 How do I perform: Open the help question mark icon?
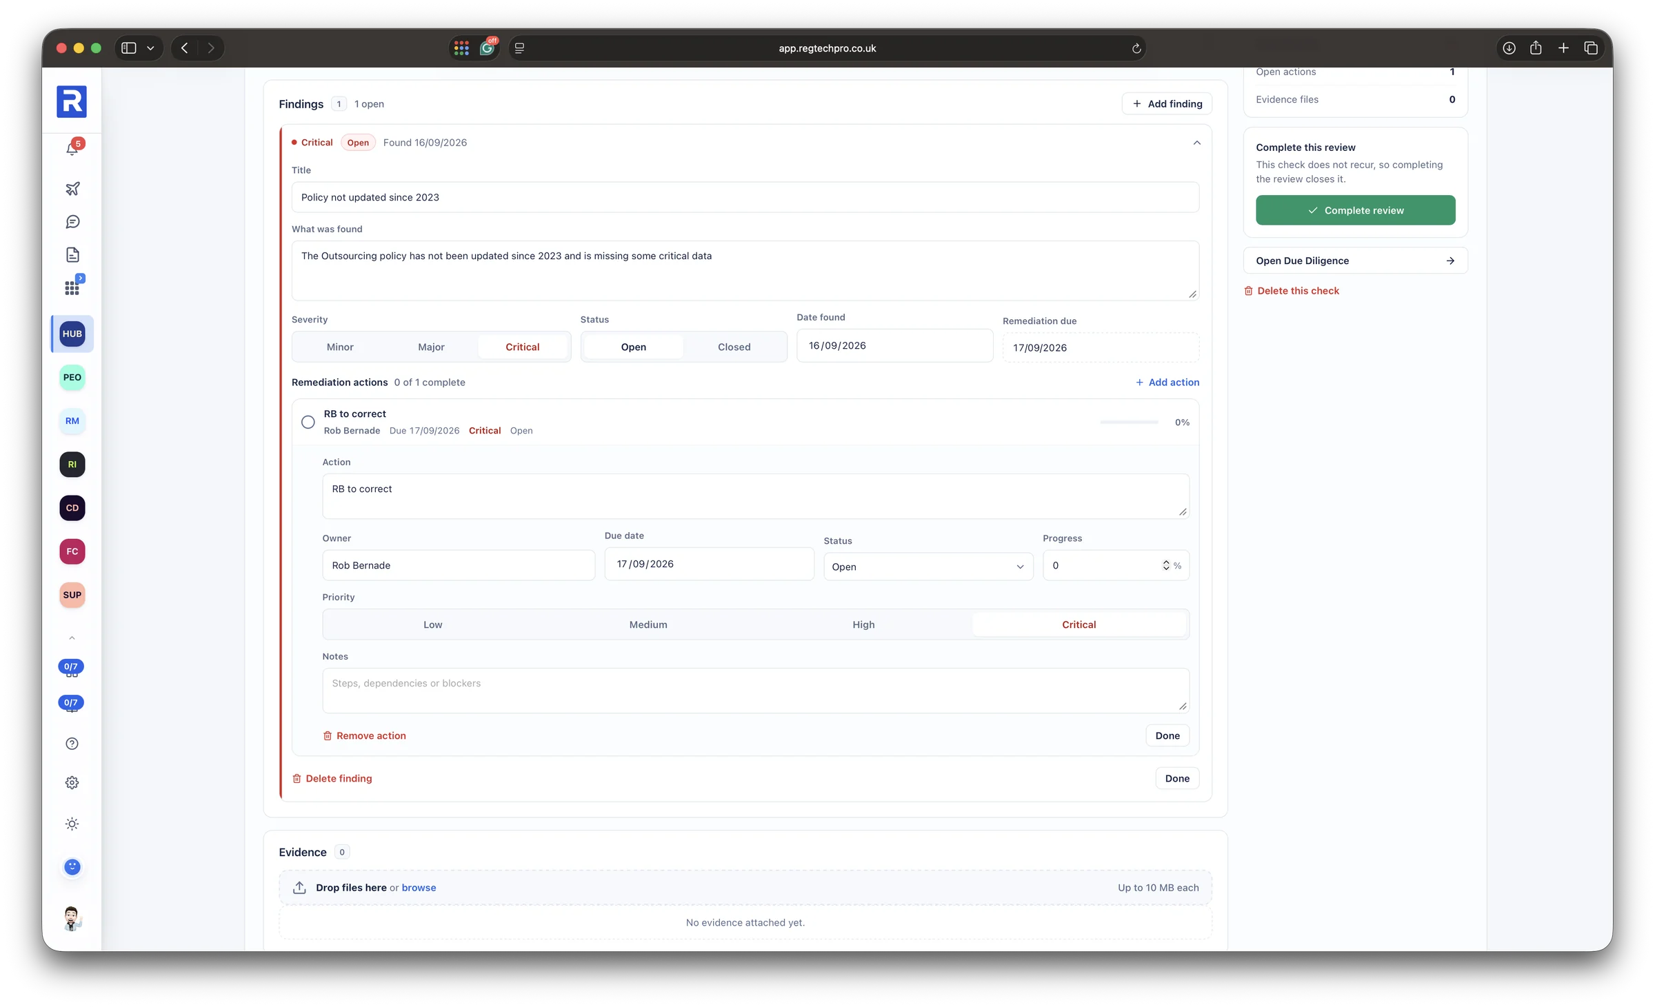[72, 744]
